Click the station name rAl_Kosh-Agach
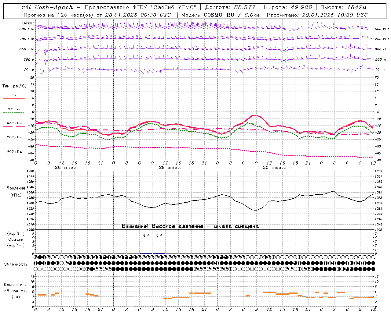 tap(47, 7)
